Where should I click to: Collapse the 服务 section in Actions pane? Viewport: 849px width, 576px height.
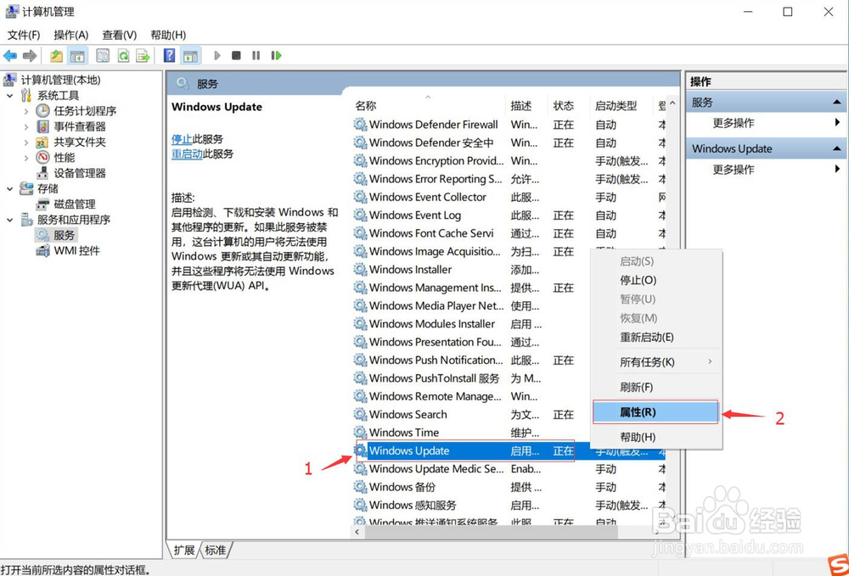(836, 102)
